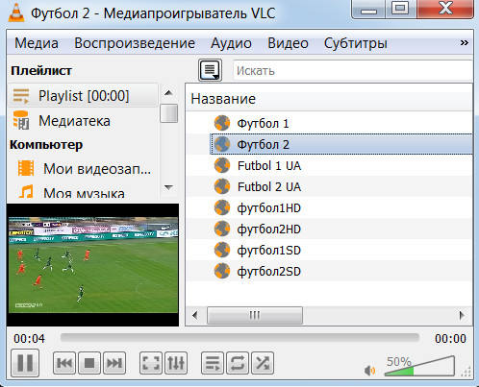Click the sidebar scroll down arrow
479x387 pixels.
pyautogui.click(x=168, y=187)
